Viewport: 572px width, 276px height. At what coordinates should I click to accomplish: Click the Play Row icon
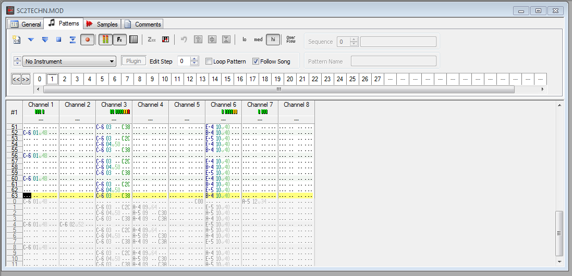click(x=72, y=40)
